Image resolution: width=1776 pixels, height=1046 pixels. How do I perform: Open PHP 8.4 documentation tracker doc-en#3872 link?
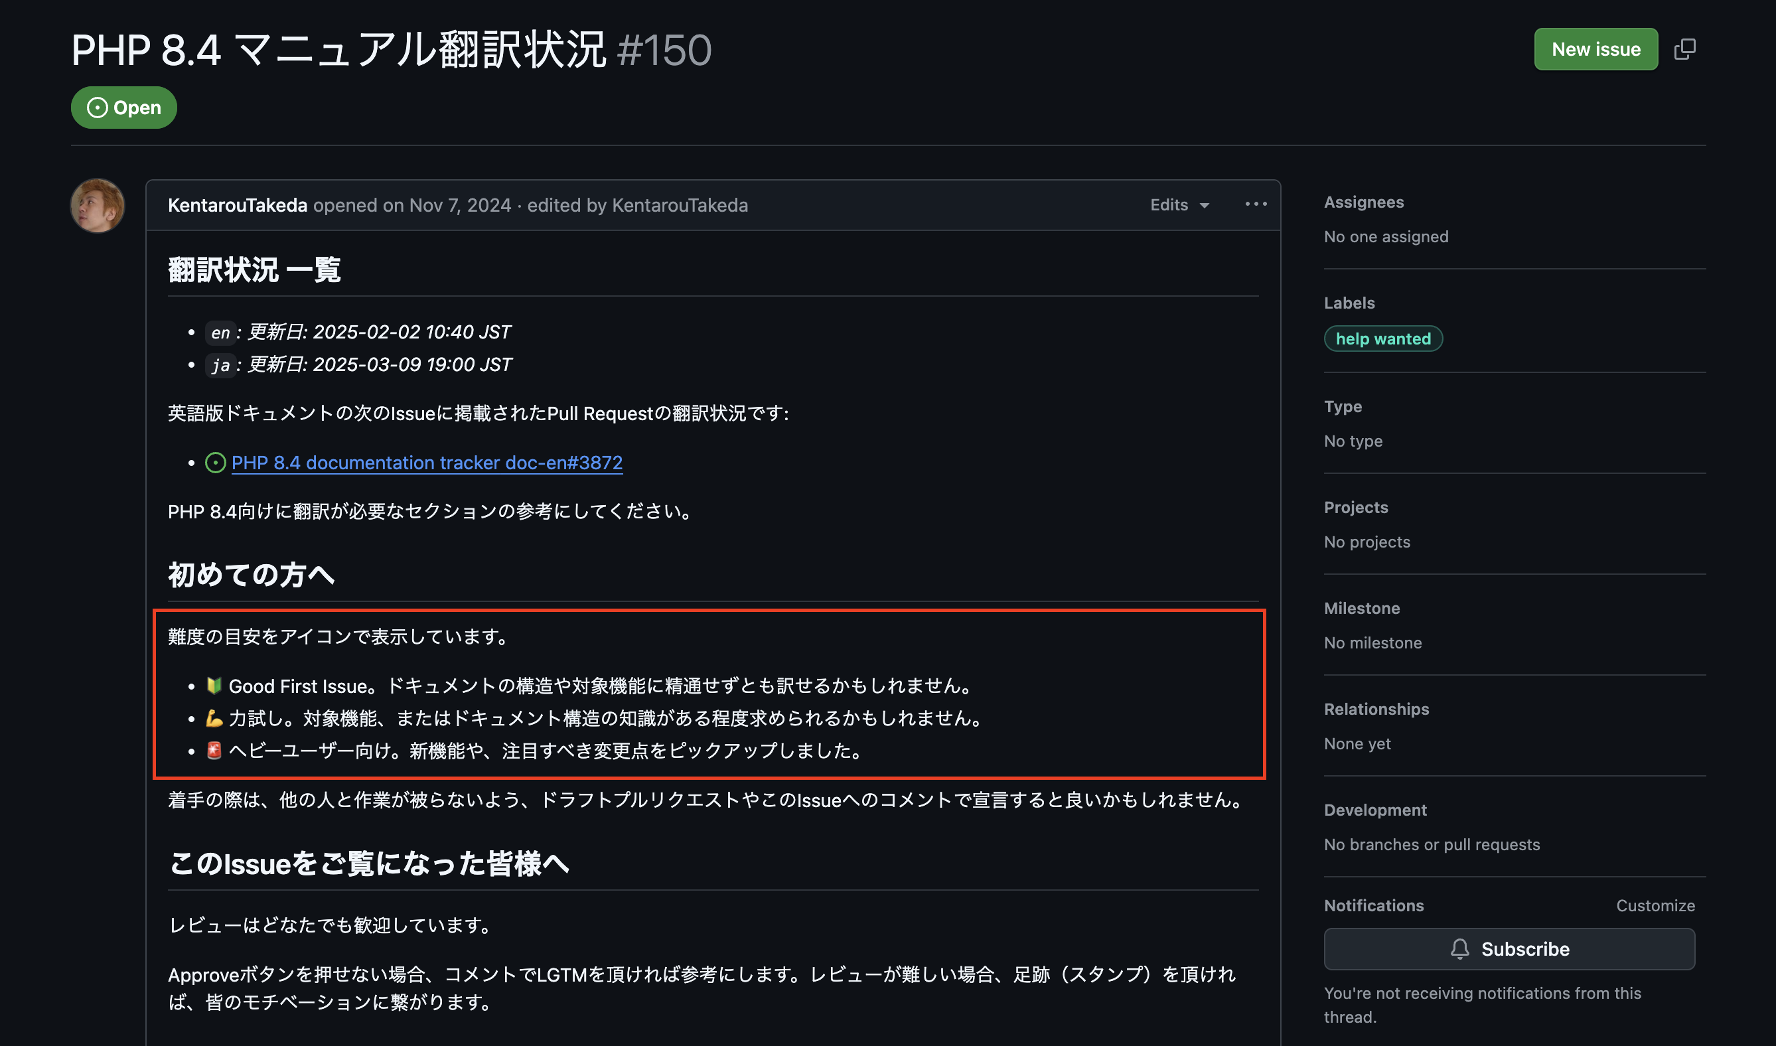click(427, 463)
